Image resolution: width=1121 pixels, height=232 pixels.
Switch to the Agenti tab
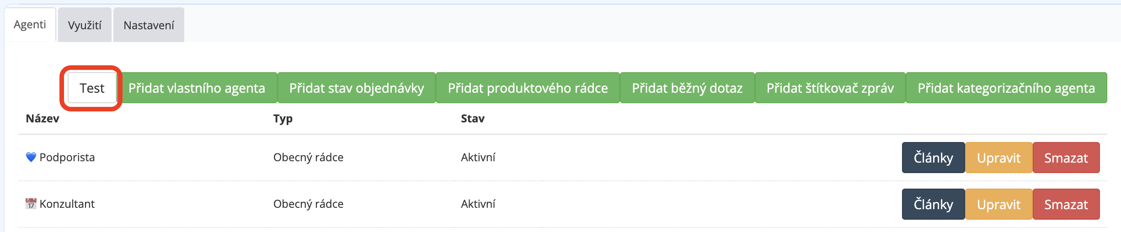pyautogui.click(x=30, y=25)
